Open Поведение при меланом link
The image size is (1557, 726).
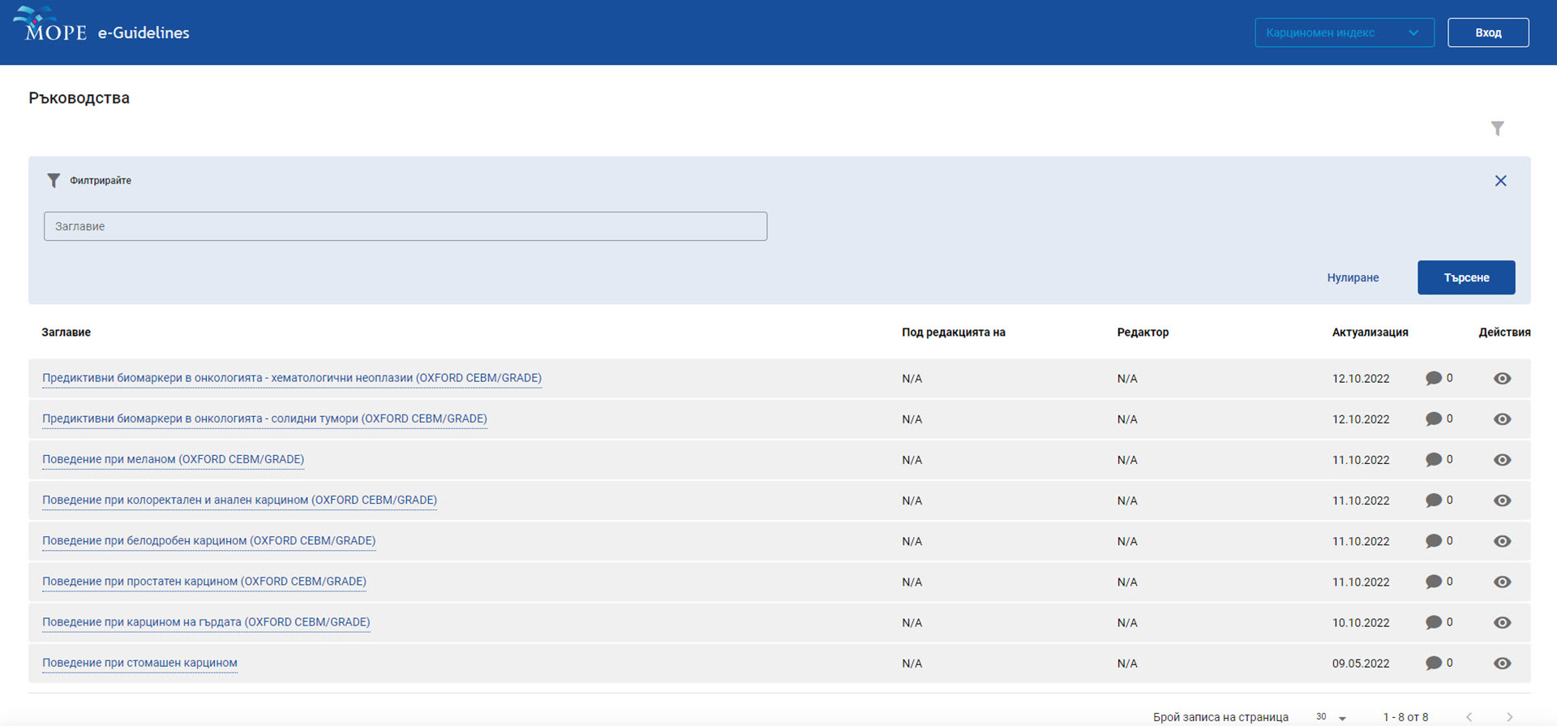click(174, 459)
